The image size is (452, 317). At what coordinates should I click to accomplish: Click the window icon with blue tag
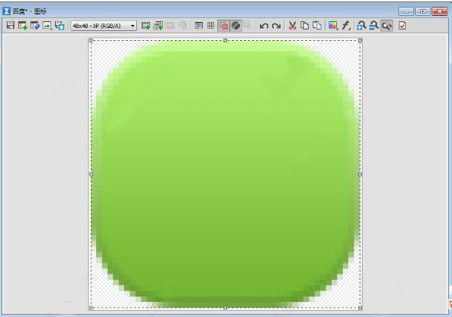point(35,26)
